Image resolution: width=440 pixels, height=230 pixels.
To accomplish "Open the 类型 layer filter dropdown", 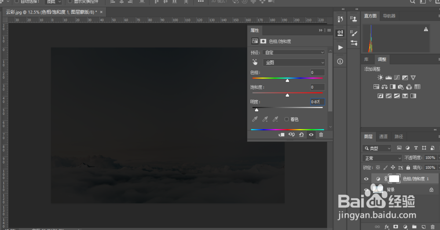I will (377, 148).
